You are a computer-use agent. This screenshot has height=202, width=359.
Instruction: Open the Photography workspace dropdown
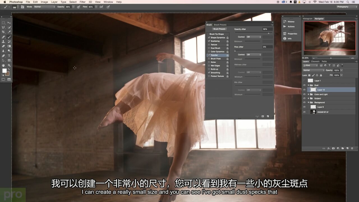click(x=346, y=7)
